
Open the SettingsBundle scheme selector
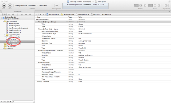(21, 5)
